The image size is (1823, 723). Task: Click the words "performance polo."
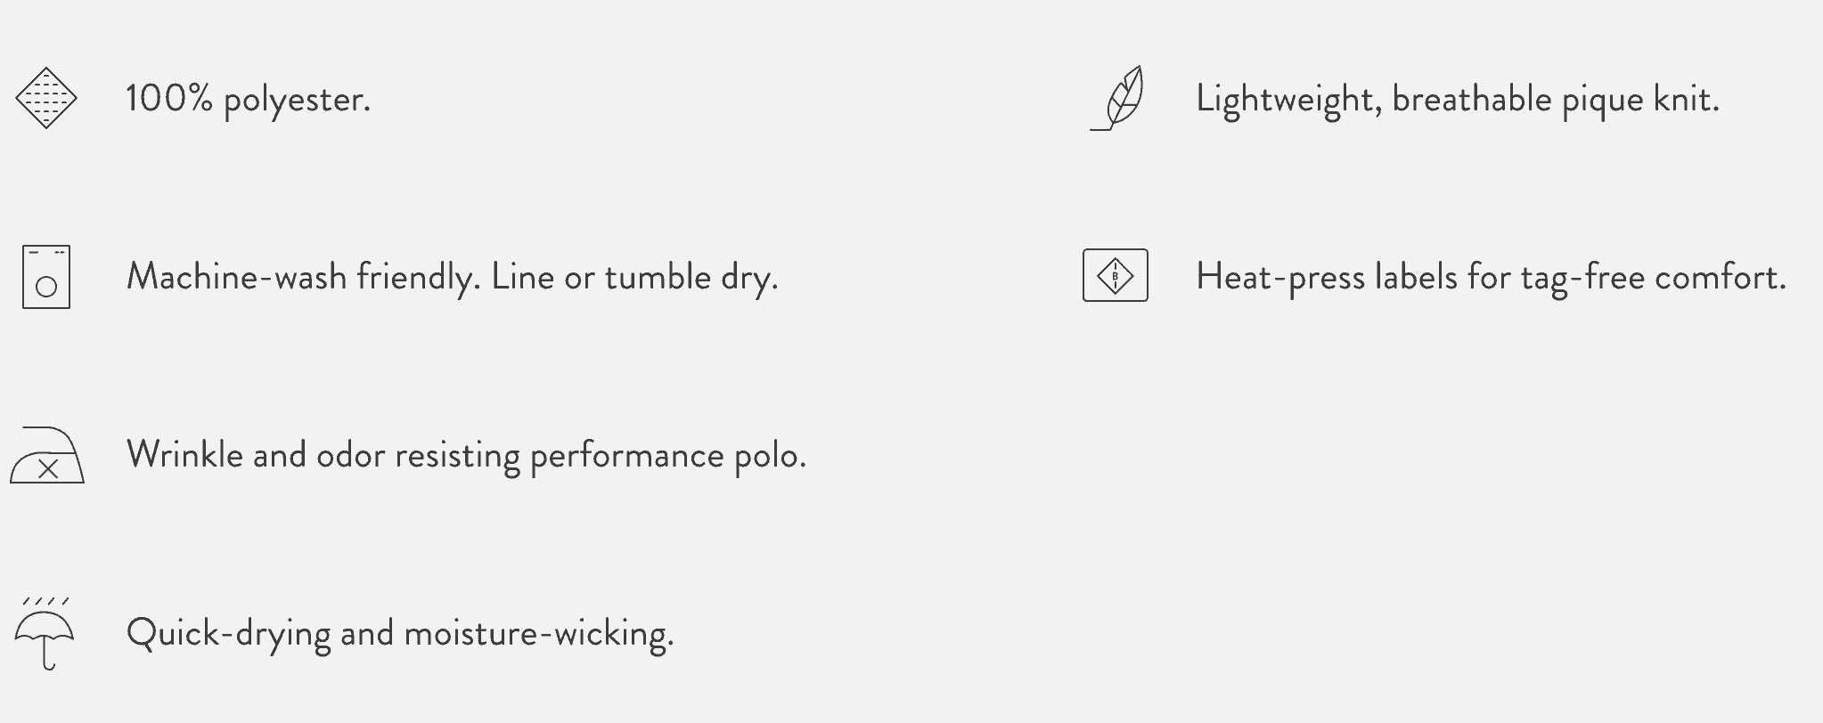(667, 455)
